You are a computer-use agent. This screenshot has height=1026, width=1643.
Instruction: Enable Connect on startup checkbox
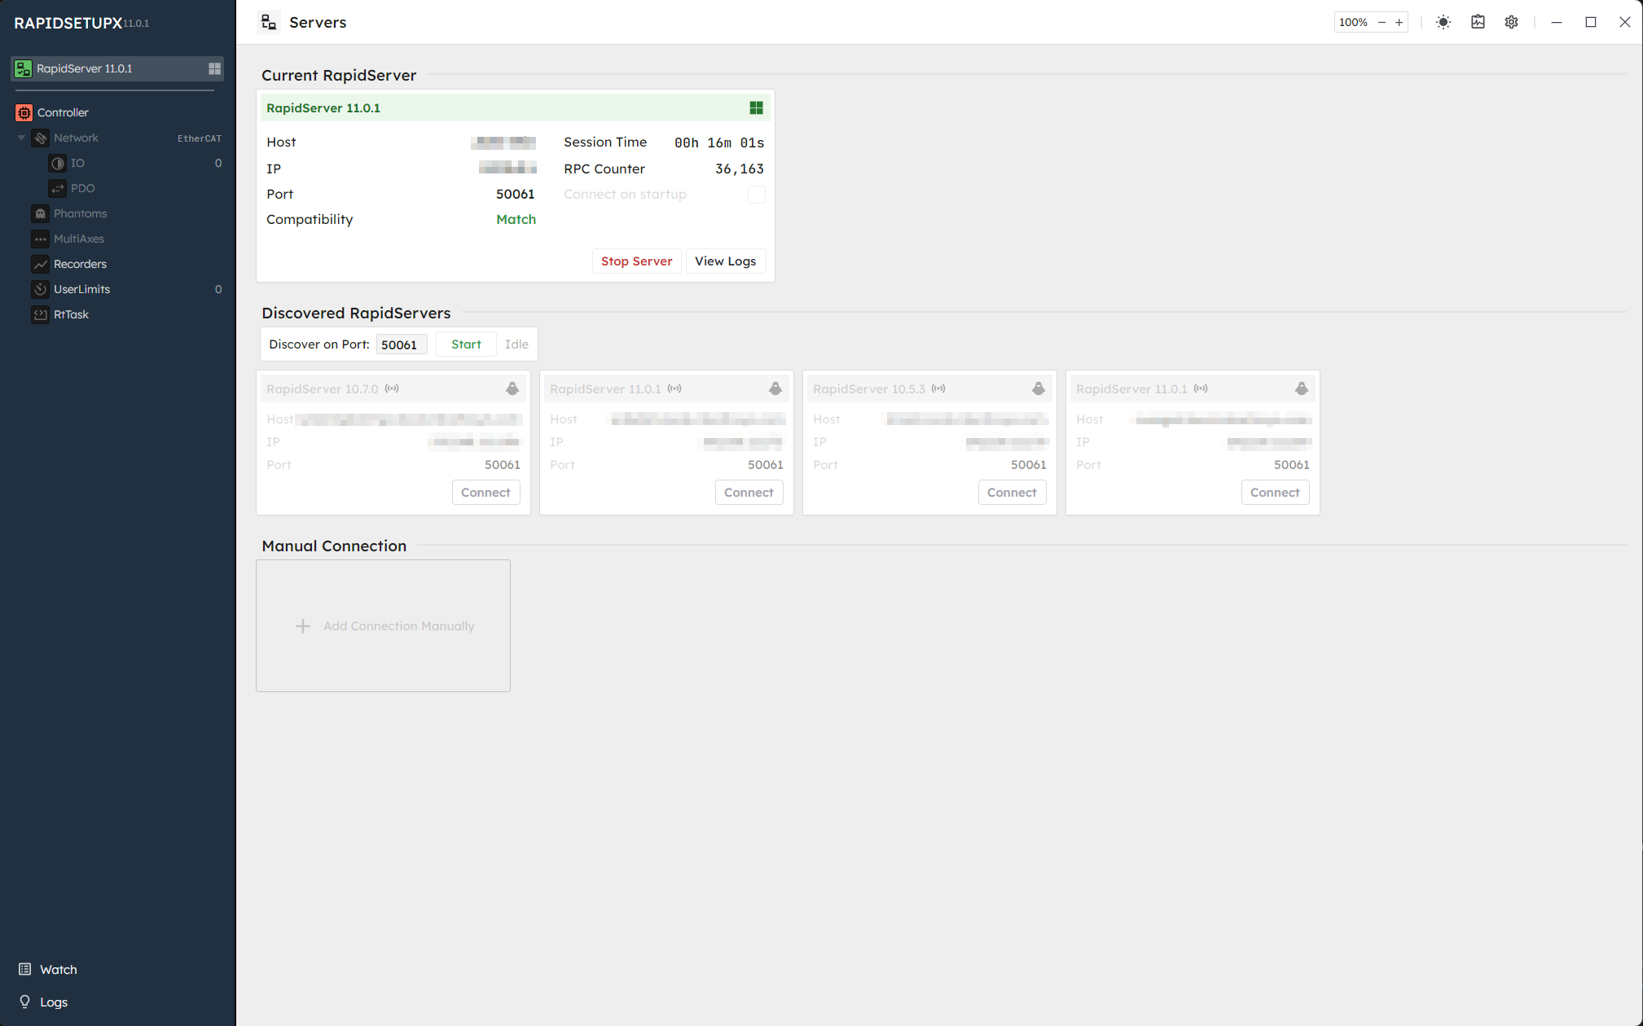coord(756,195)
